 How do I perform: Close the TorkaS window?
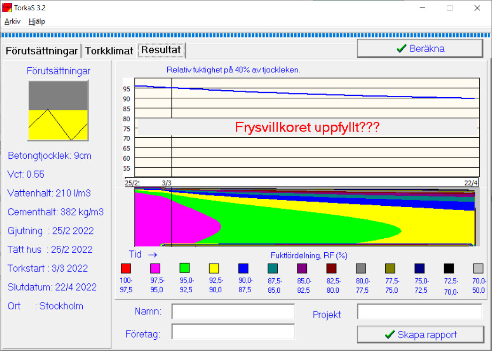477,8
